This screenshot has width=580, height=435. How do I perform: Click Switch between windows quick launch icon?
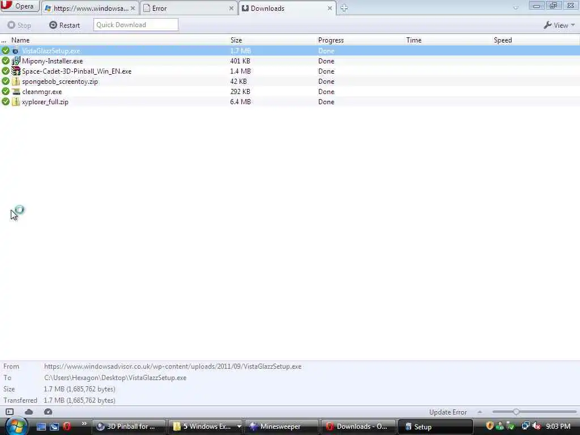tap(54, 427)
